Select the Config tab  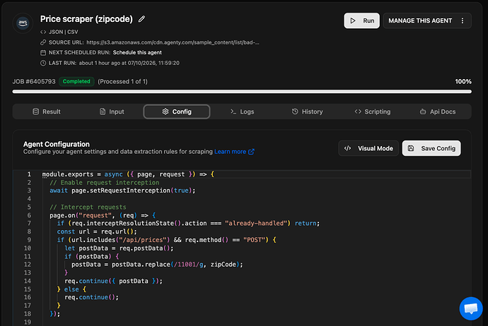click(x=177, y=111)
